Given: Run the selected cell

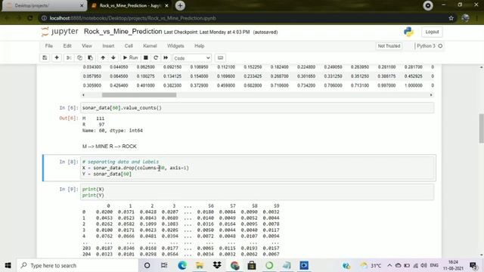Looking at the screenshot, I should coord(130,57).
